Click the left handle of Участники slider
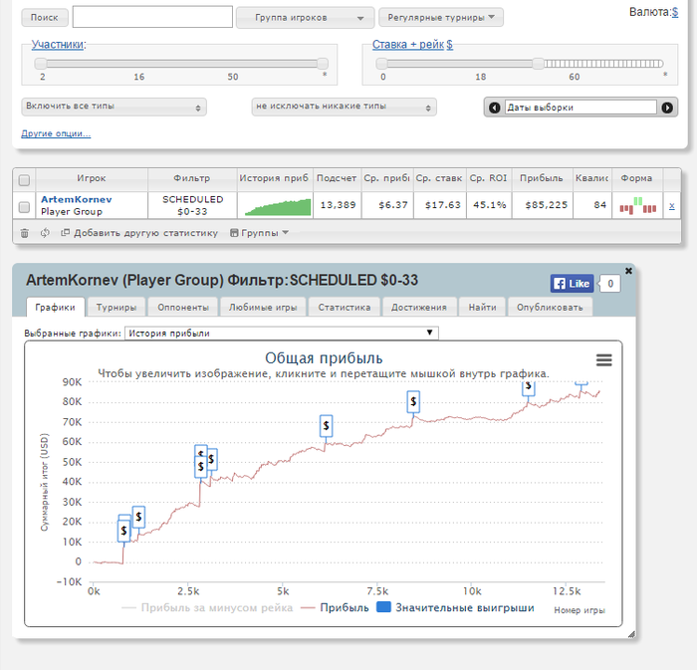The image size is (697, 670). pos(41,64)
